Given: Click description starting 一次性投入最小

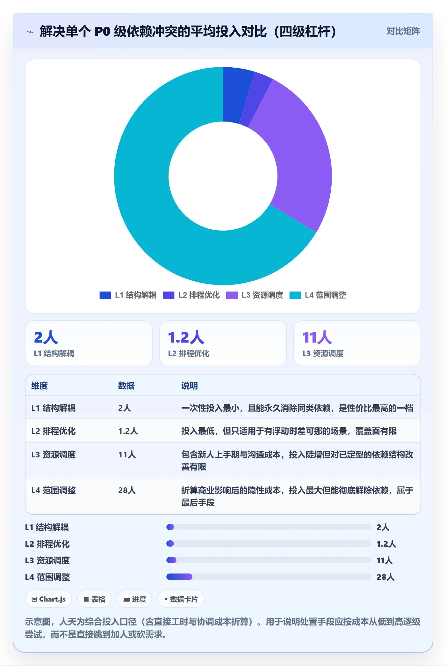Looking at the screenshot, I should click(x=297, y=408).
